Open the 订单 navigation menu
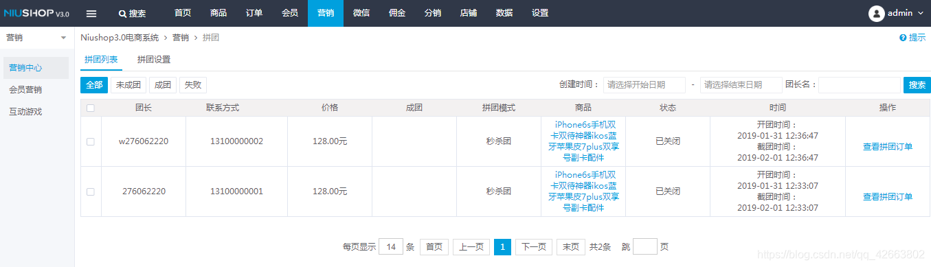This screenshot has height=267, width=931. pos(254,13)
